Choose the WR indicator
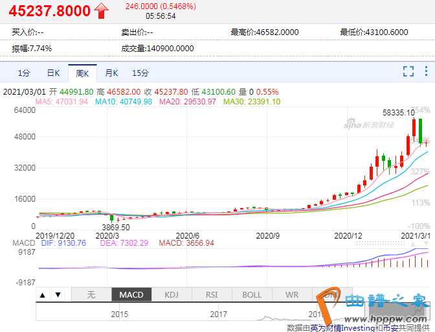The height and width of the screenshot is (332, 435). pyautogui.click(x=292, y=295)
